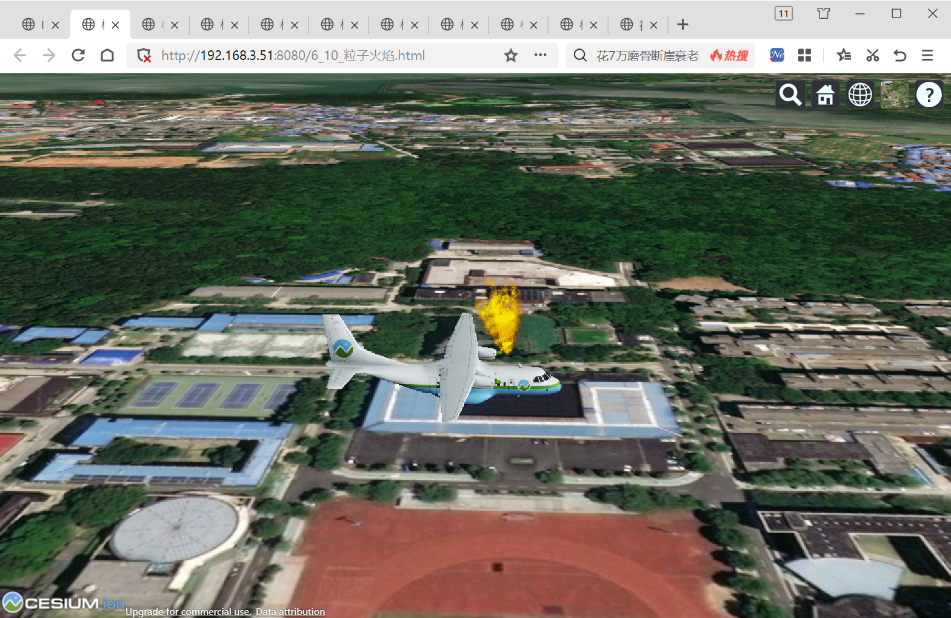Open the favorites list icon
Viewport: 951px width, 618px height.
click(x=844, y=56)
